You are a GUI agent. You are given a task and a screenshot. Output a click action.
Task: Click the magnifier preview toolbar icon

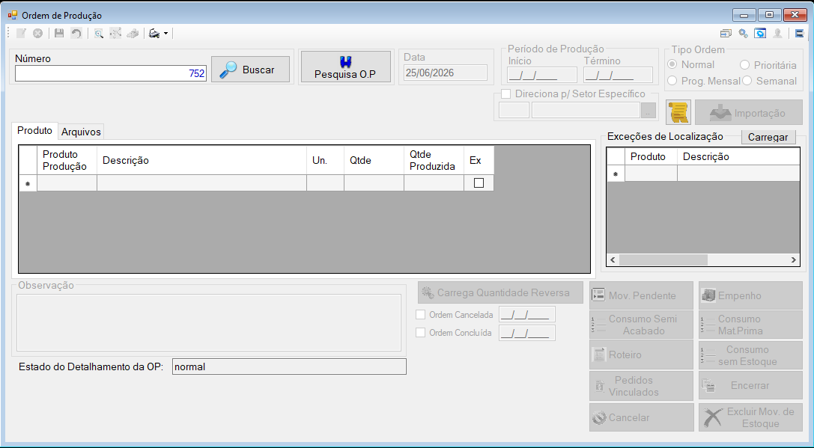coord(98,33)
